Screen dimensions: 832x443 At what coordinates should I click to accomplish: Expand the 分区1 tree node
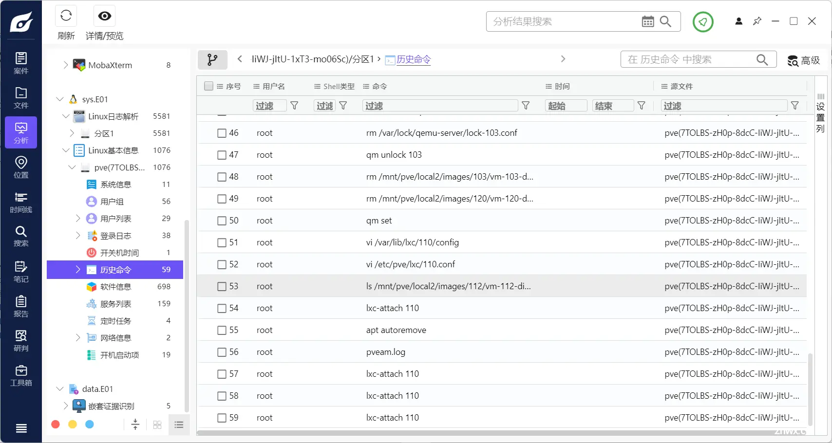pyautogui.click(x=72, y=133)
